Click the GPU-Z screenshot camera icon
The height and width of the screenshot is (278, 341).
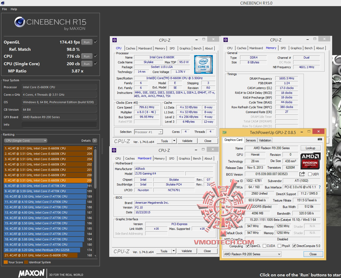[x=320, y=140]
